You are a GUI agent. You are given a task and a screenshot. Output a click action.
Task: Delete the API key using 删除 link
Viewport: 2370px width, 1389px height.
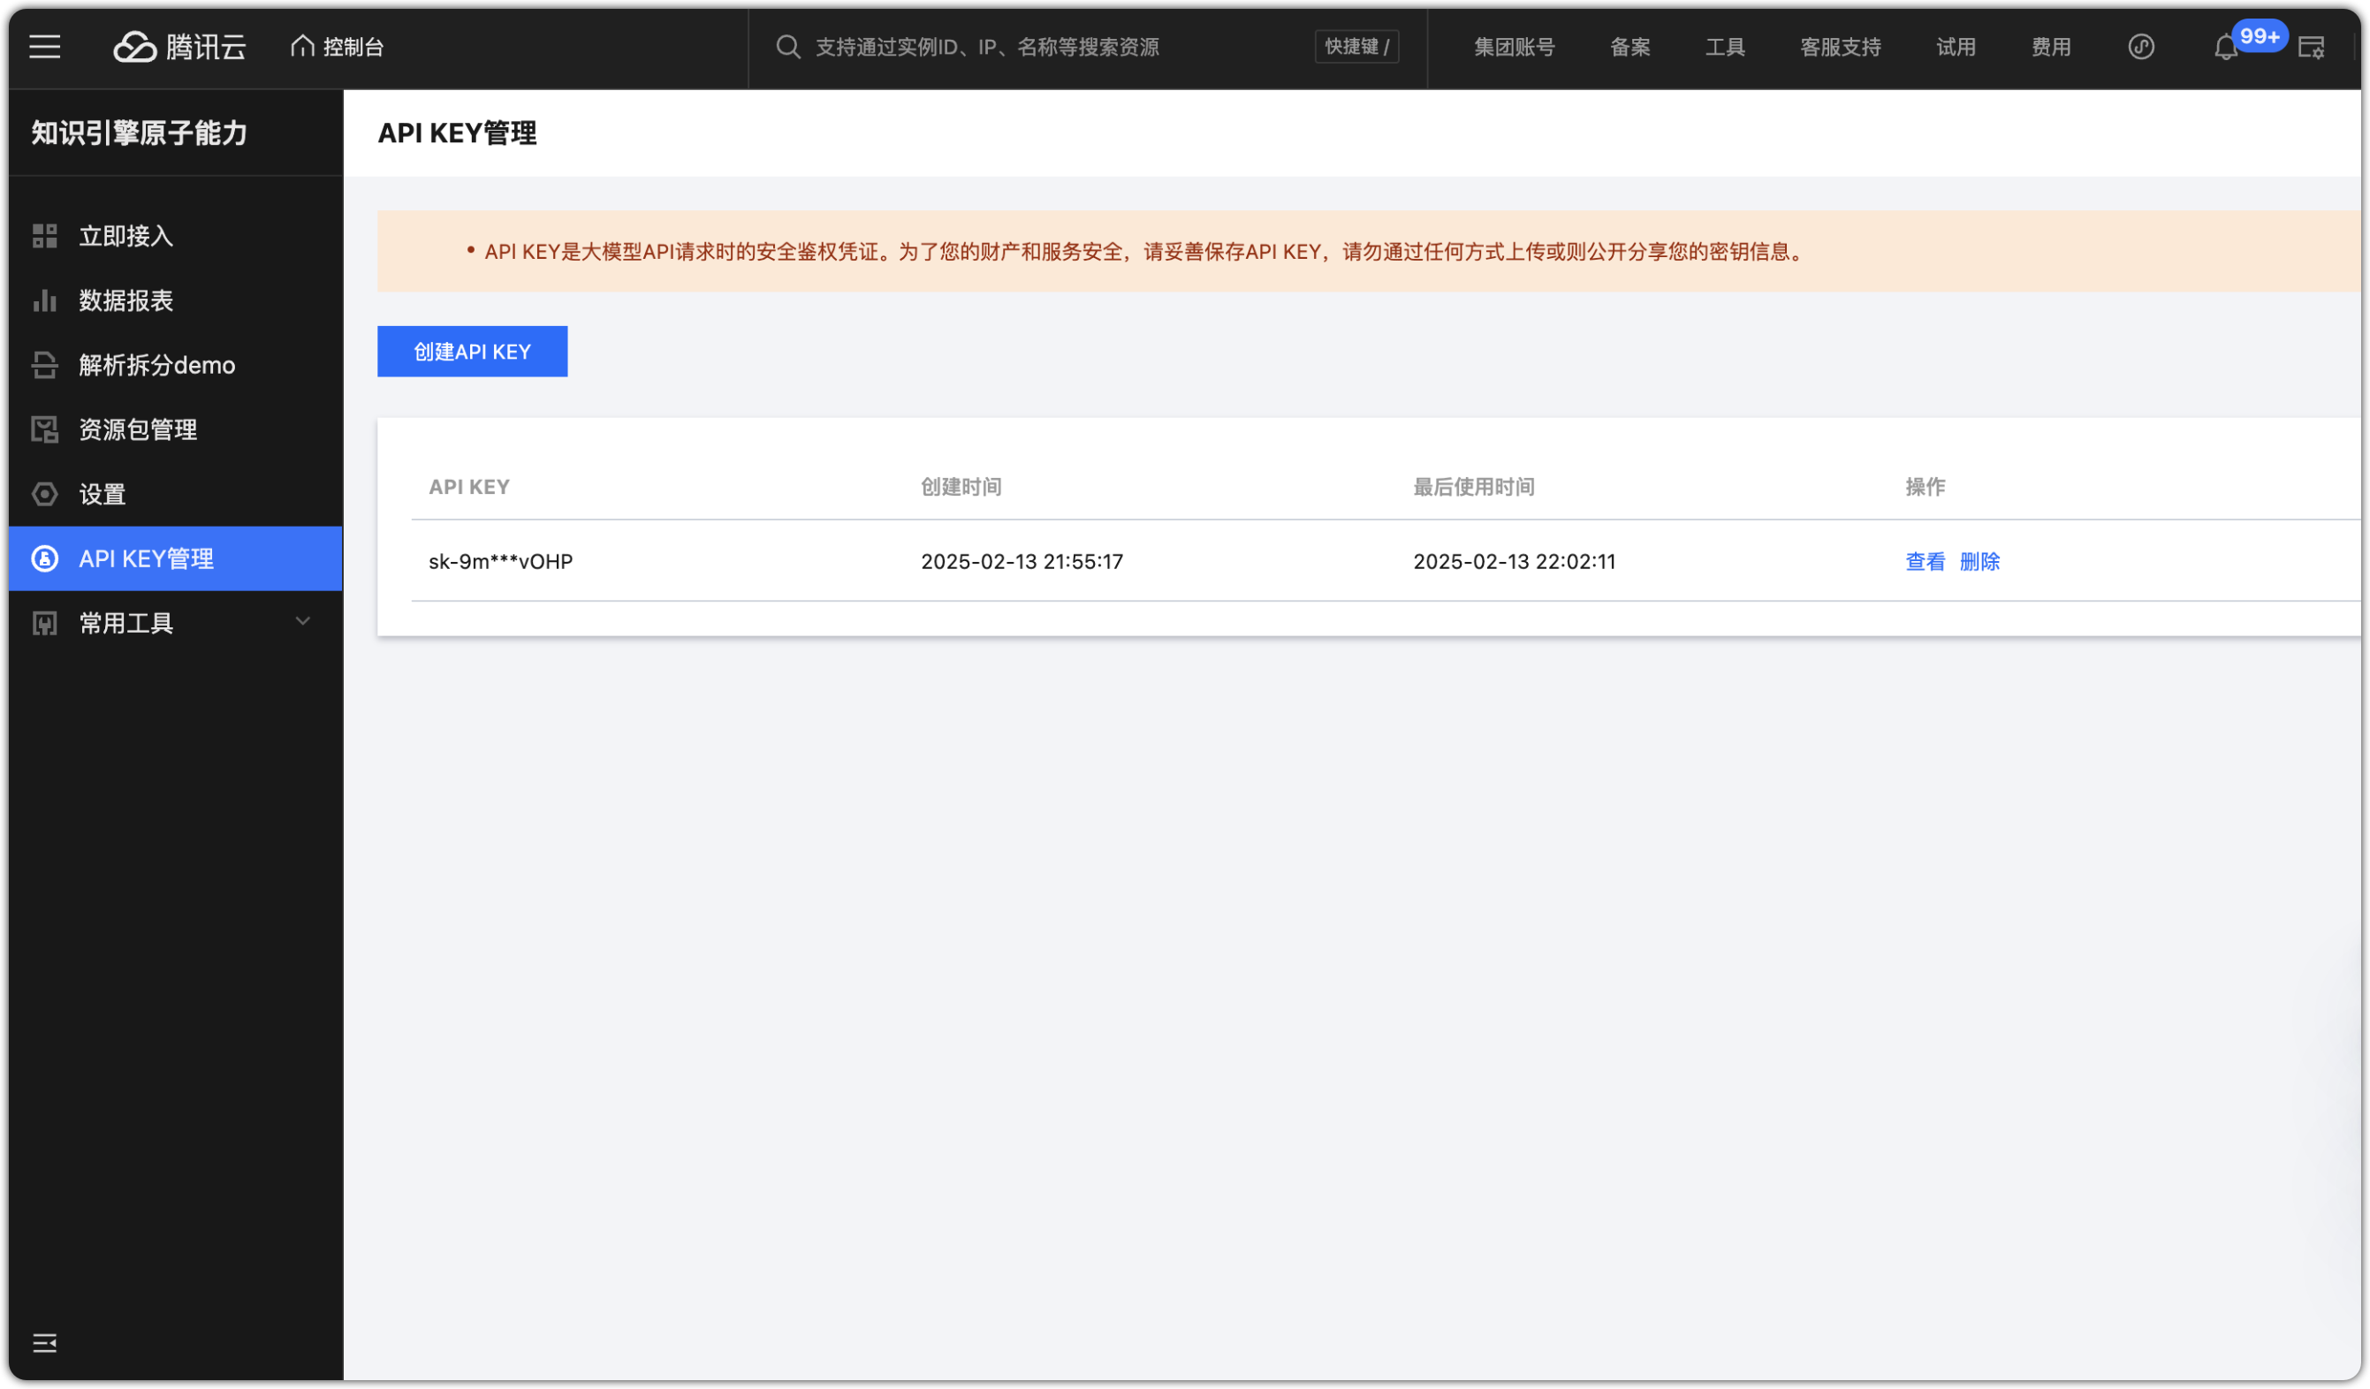(1979, 560)
